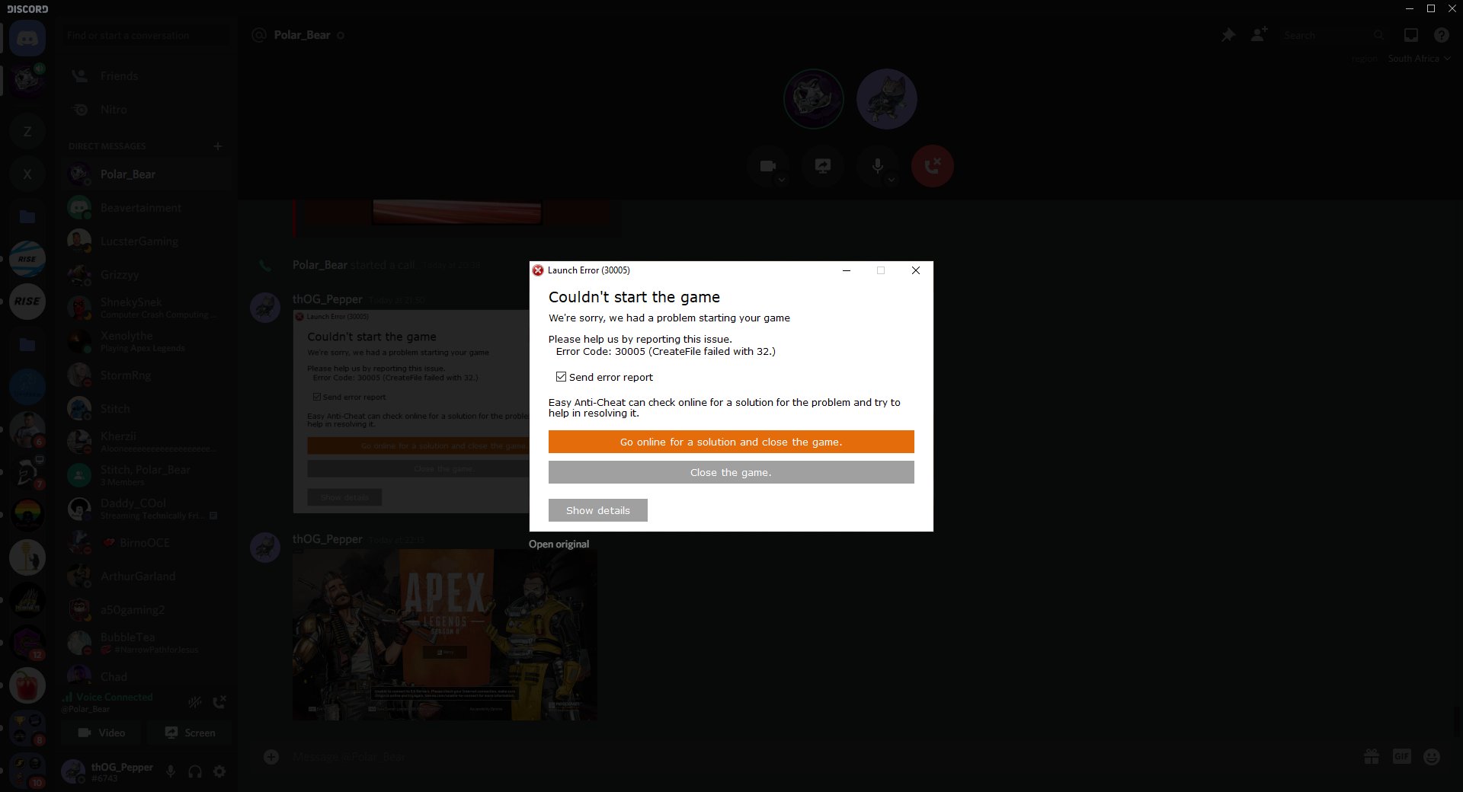Screen dimensions: 1463x792
Task: Attach a file with plus icon
Action: tap(271, 756)
